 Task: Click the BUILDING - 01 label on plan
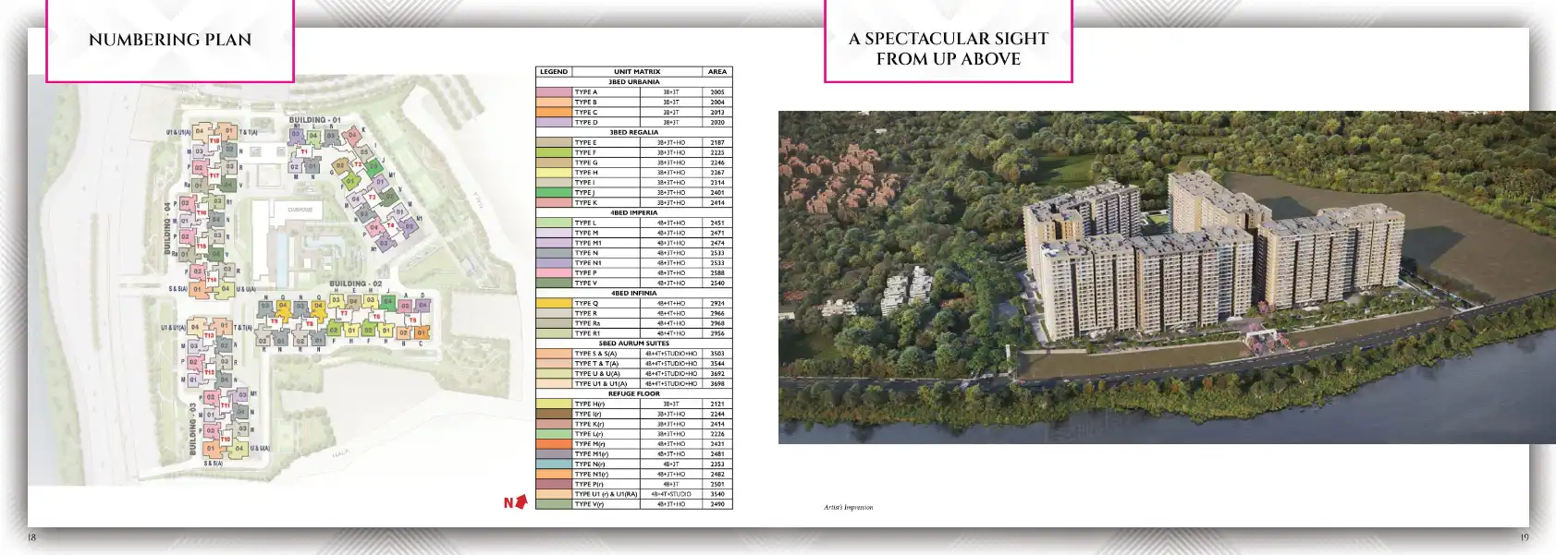(314, 120)
